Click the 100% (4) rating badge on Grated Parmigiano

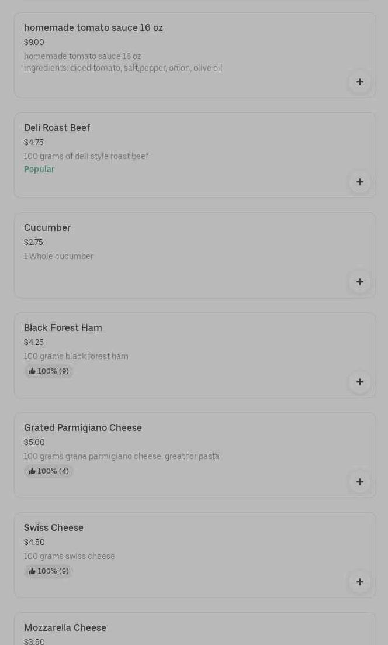pos(49,471)
